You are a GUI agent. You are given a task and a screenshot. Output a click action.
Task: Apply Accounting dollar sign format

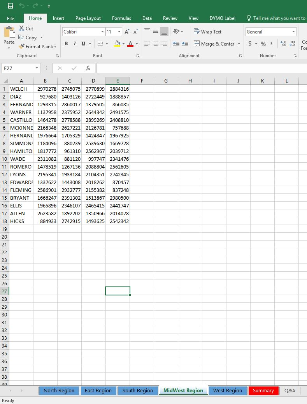[250, 44]
